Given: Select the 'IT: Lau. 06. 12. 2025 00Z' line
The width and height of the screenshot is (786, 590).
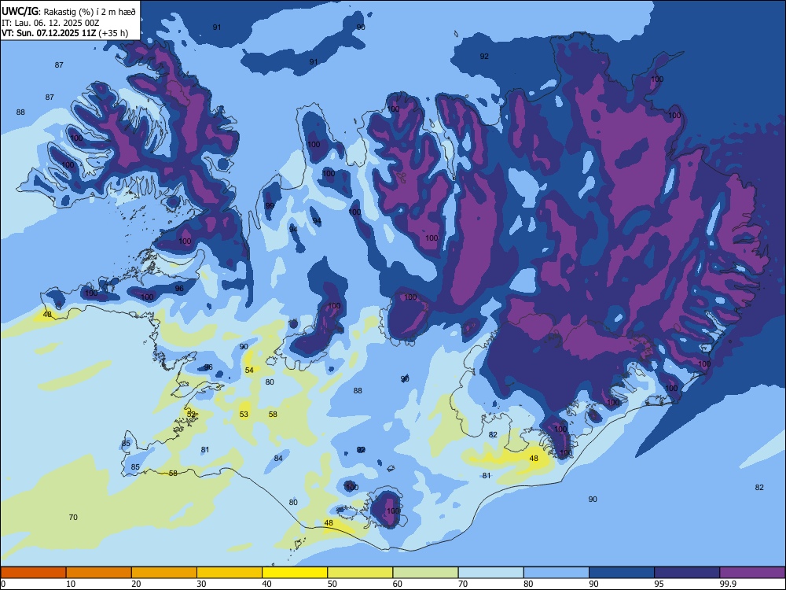Looking at the screenshot, I should 50,23.
